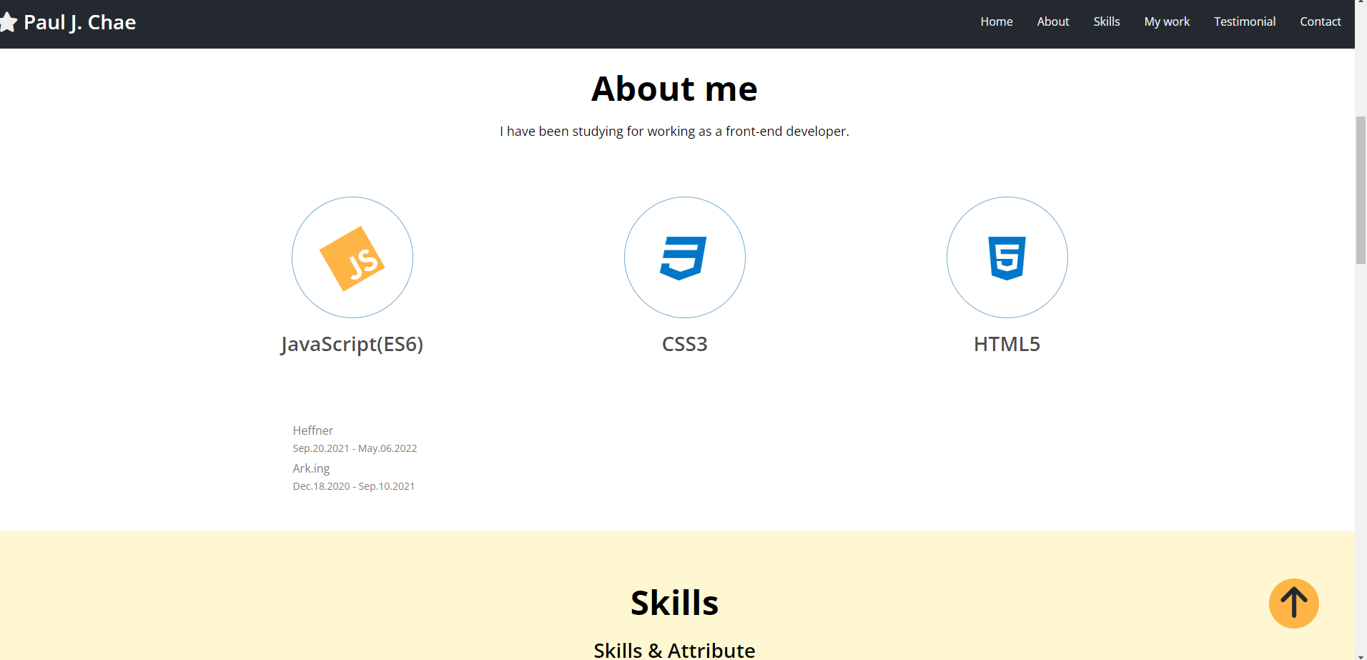The height and width of the screenshot is (660, 1367).
Task: Click the Dec.18.2020 - Sep.10.2021 date range
Action: coord(353,486)
